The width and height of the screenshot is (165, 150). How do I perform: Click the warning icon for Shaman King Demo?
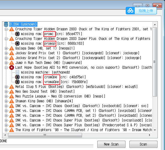[x=12, y=101]
